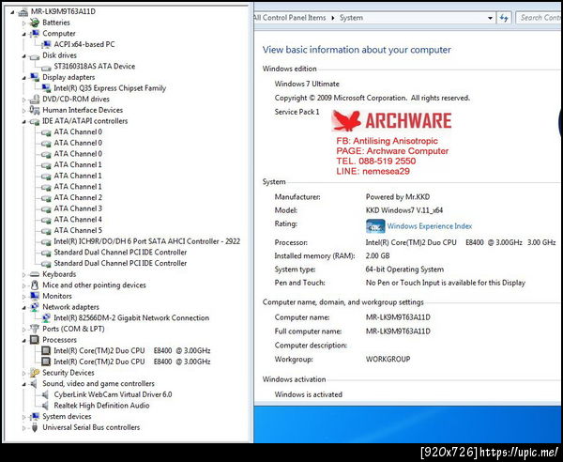This screenshot has height=462, width=563.
Task: Click All Control Panel Items in breadcrumb
Action: (x=289, y=18)
